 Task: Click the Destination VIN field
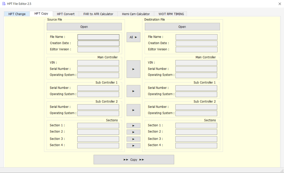196,62
